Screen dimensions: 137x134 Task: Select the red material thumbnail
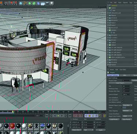(12, 126)
